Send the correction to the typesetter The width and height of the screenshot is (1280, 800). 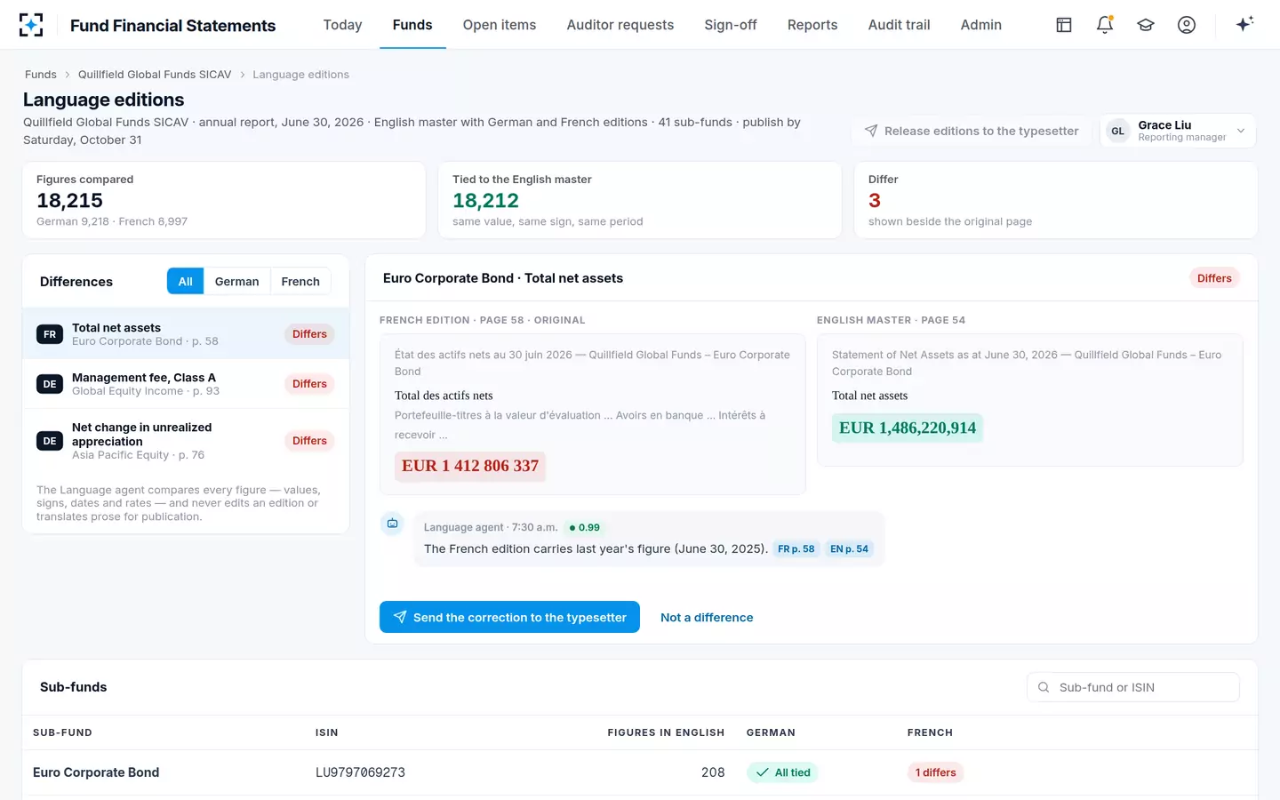509,617
